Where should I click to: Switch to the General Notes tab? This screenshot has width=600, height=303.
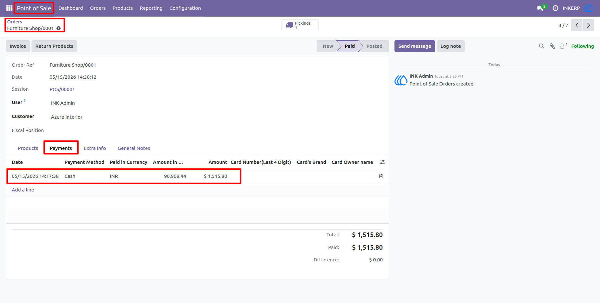point(134,148)
